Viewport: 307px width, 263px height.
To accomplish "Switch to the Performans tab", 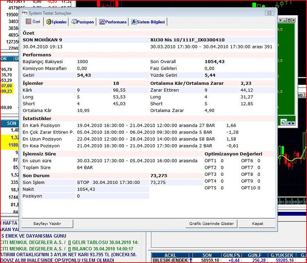I will click(113, 22).
